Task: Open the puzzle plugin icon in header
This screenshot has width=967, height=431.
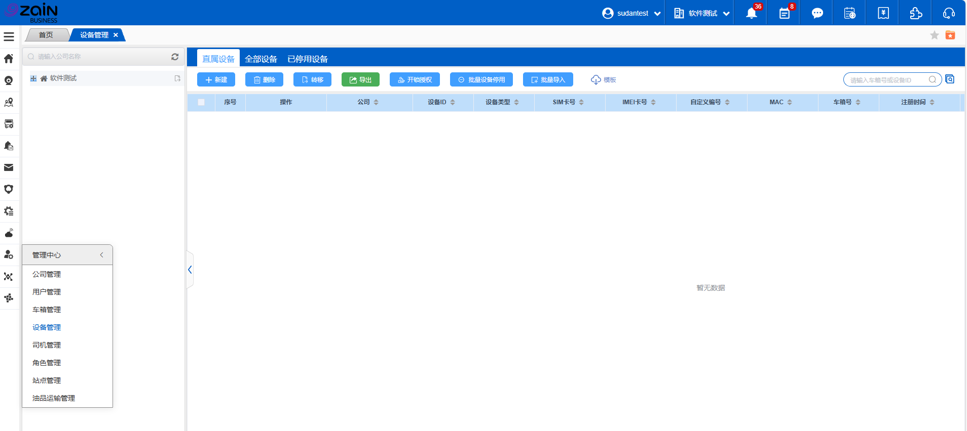Action: pyautogui.click(x=916, y=13)
